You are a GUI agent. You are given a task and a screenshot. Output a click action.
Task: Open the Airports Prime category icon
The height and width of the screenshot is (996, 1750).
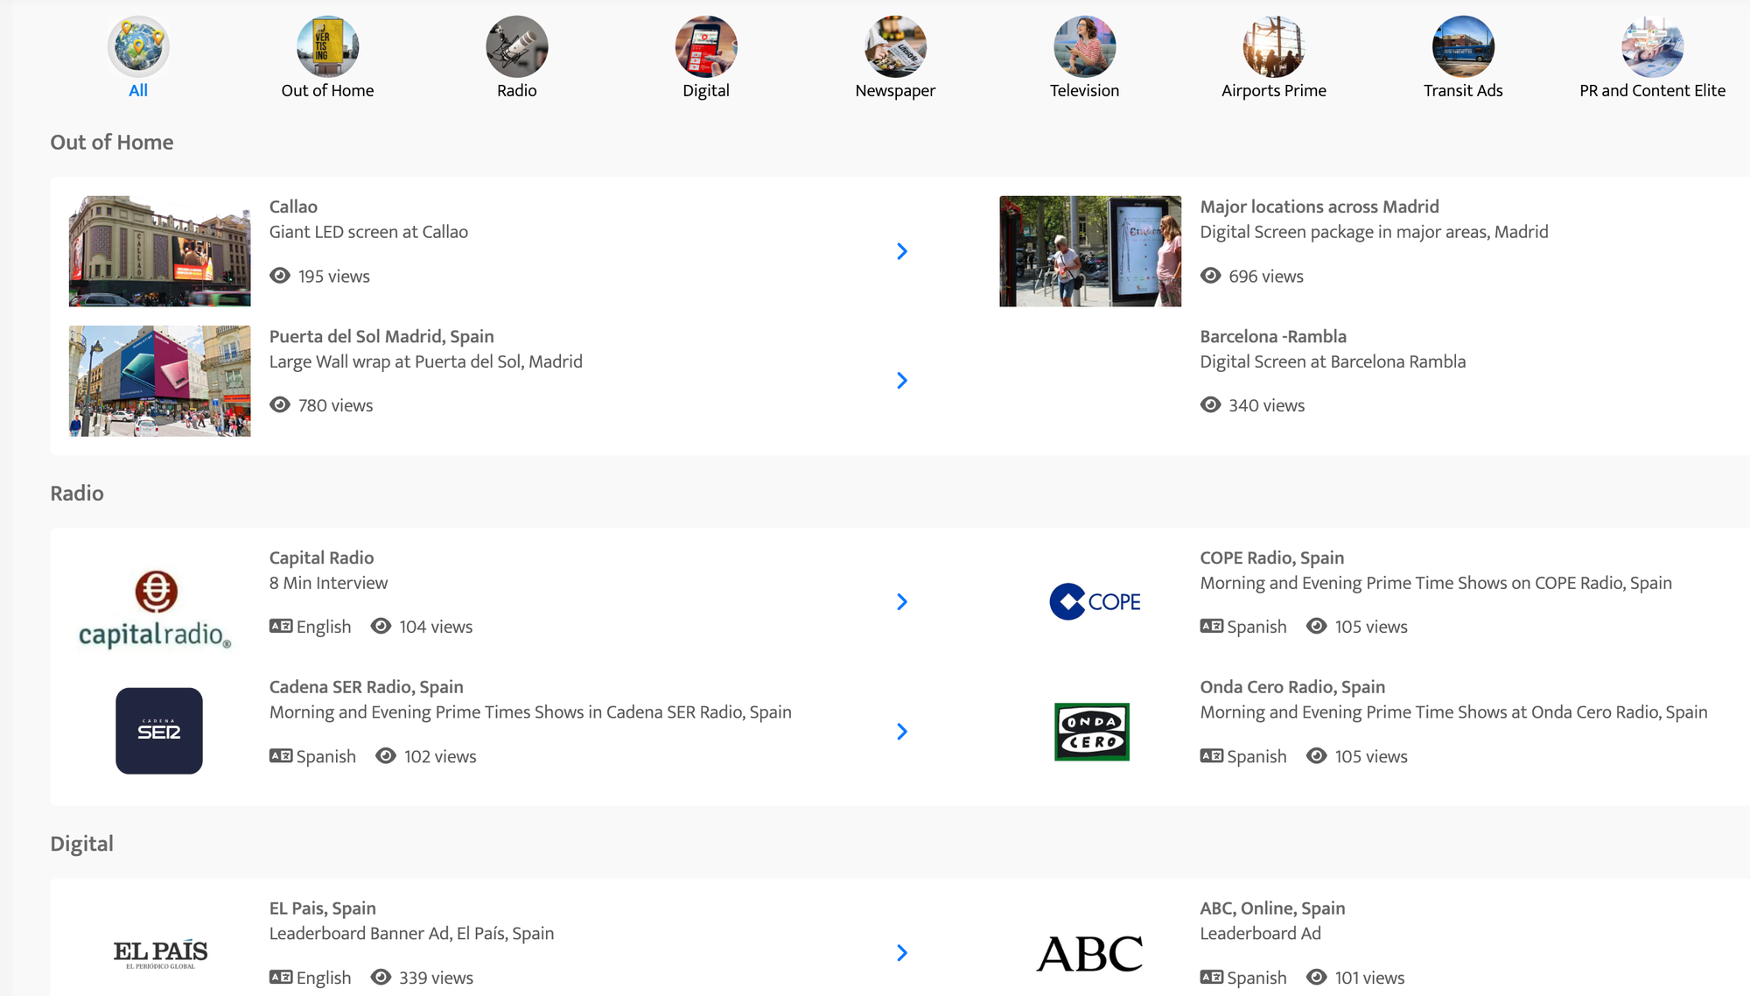(1274, 46)
